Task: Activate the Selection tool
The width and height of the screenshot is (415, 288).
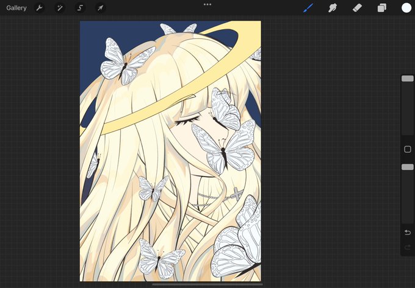Action: (x=80, y=8)
